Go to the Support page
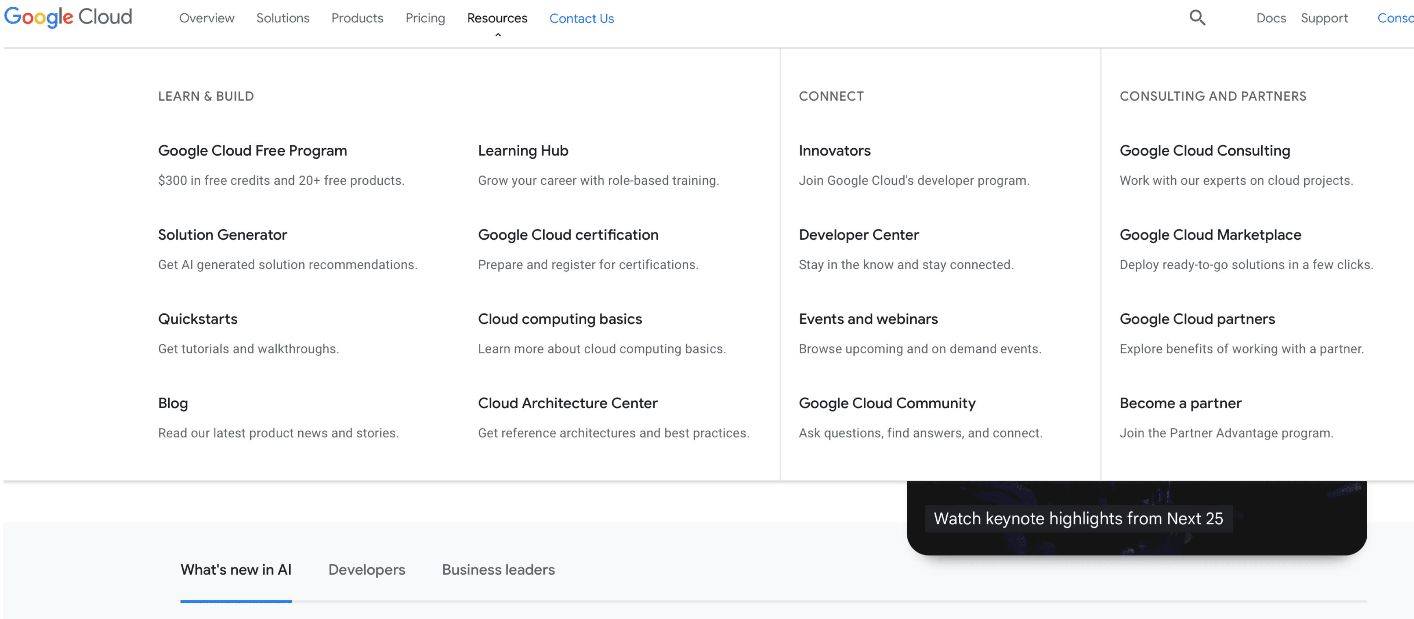The width and height of the screenshot is (1414, 619). coord(1324,18)
